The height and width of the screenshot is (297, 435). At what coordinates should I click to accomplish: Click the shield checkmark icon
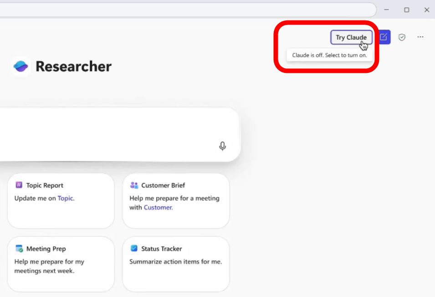[x=402, y=37]
